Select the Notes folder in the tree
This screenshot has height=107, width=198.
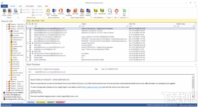tap(15, 57)
